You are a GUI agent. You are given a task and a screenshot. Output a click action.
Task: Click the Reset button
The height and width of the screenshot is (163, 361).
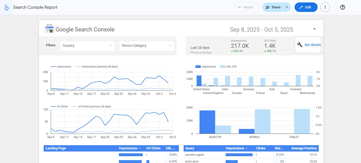coord(246,7)
